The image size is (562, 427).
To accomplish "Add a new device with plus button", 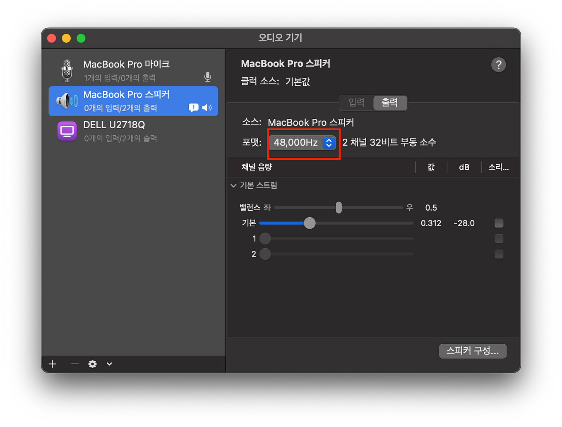I will [x=53, y=364].
